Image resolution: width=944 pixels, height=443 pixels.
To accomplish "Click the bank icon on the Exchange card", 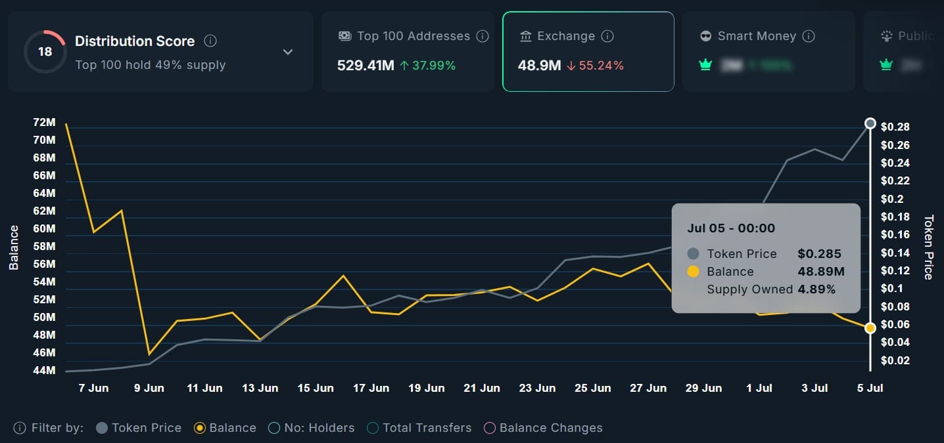I will [524, 36].
